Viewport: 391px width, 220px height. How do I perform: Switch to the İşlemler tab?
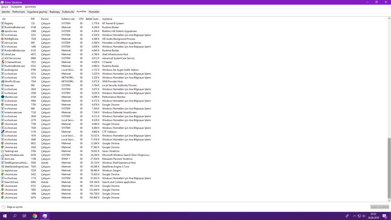pos(6,12)
